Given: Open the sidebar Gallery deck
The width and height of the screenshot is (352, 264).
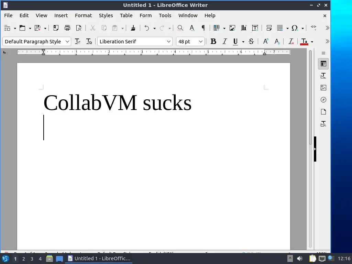Looking at the screenshot, I should point(323,88).
